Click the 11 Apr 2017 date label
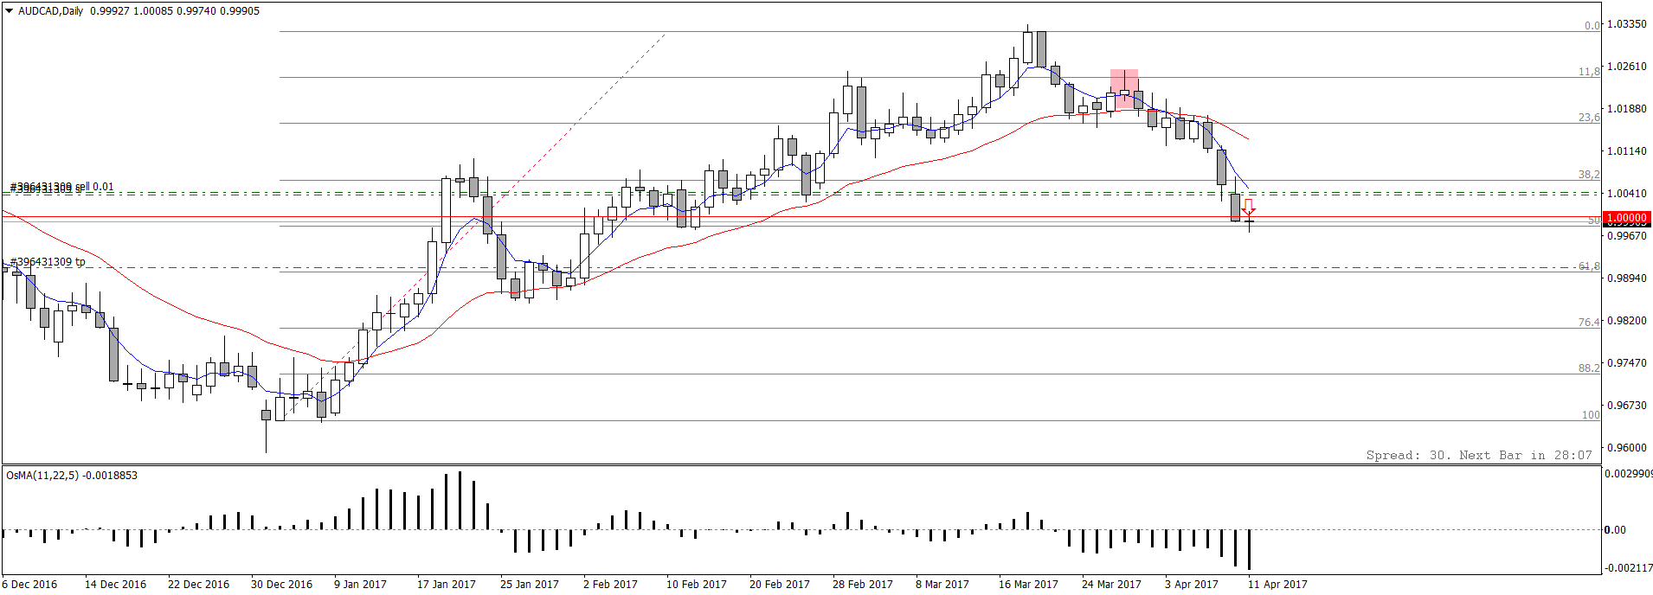This screenshot has height=595, width=1653. pos(1277,585)
